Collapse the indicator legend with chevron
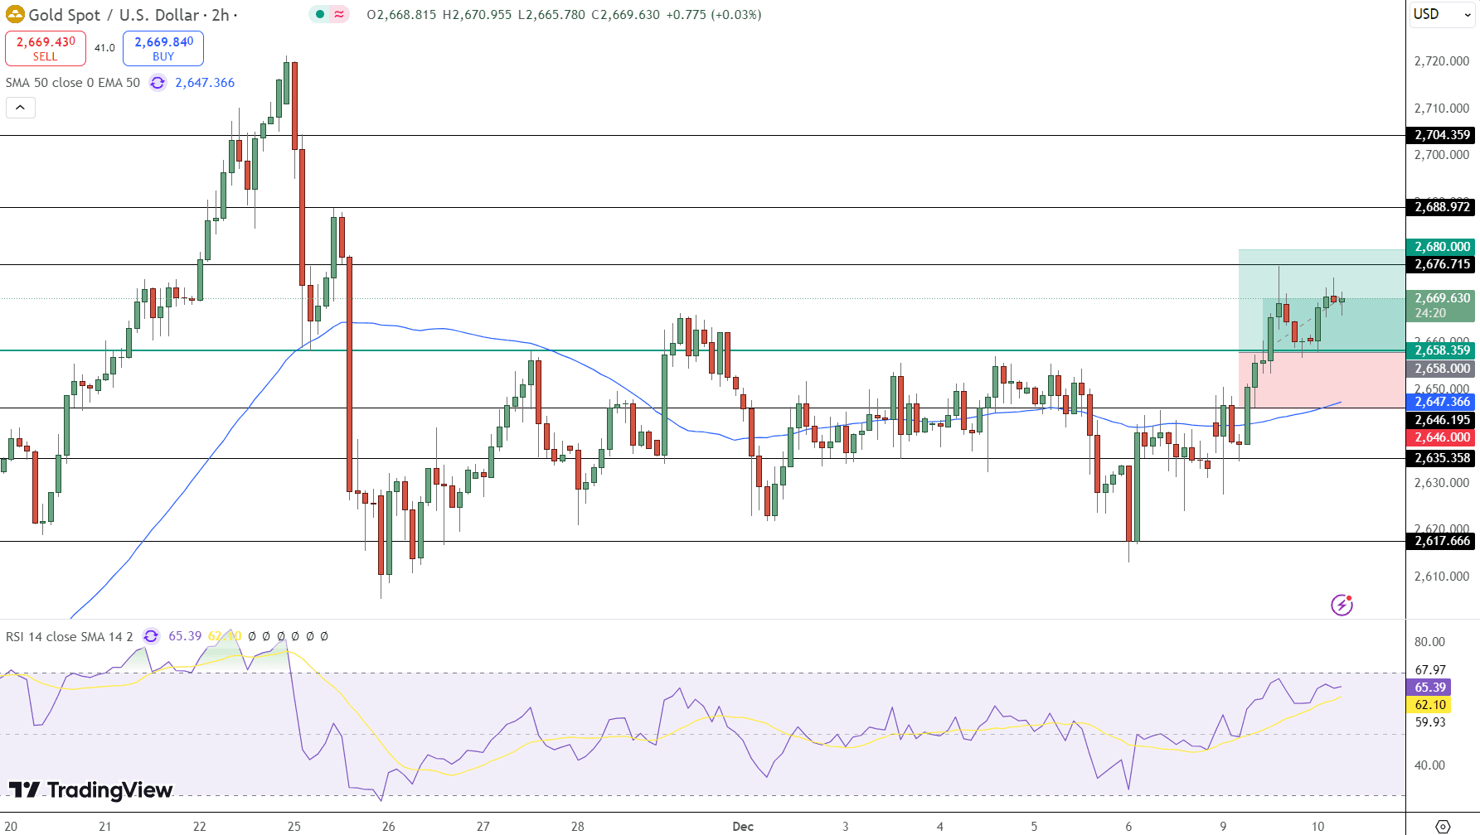This screenshot has width=1480, height=835. tap(21, 108)
